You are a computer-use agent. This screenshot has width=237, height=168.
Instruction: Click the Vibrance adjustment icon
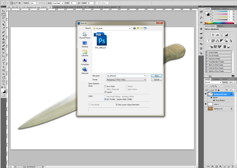pyautogui.click(x=209, y=41)
